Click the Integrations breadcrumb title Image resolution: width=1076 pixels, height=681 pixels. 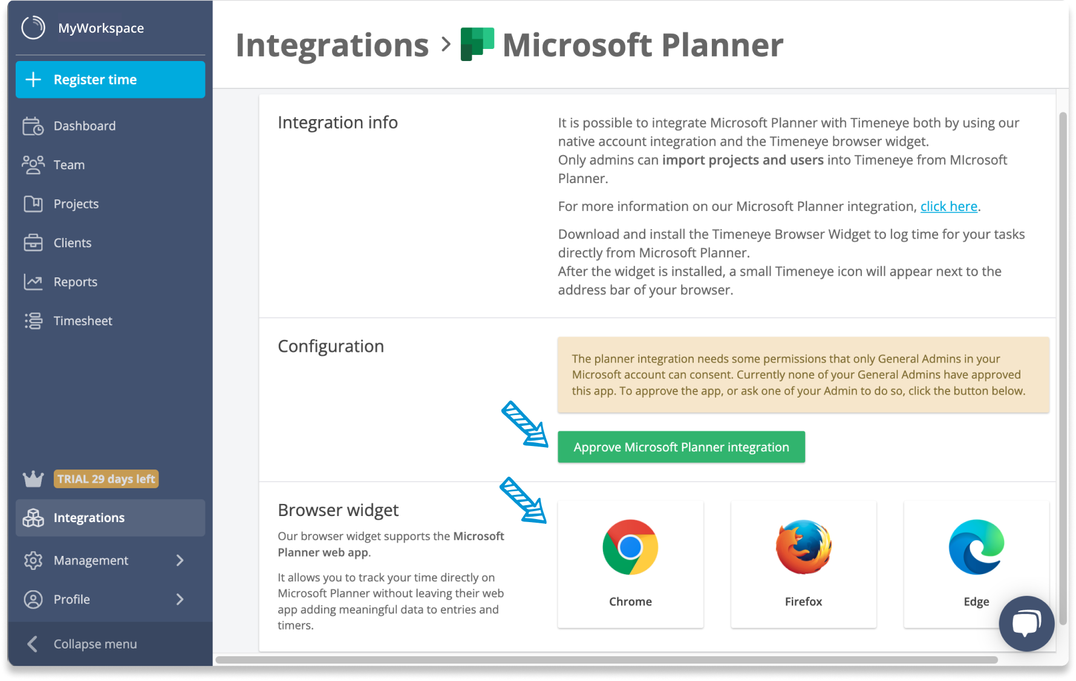coord(332,45)
